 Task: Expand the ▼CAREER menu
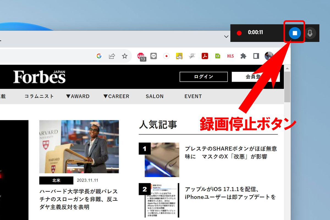[116, 96]
